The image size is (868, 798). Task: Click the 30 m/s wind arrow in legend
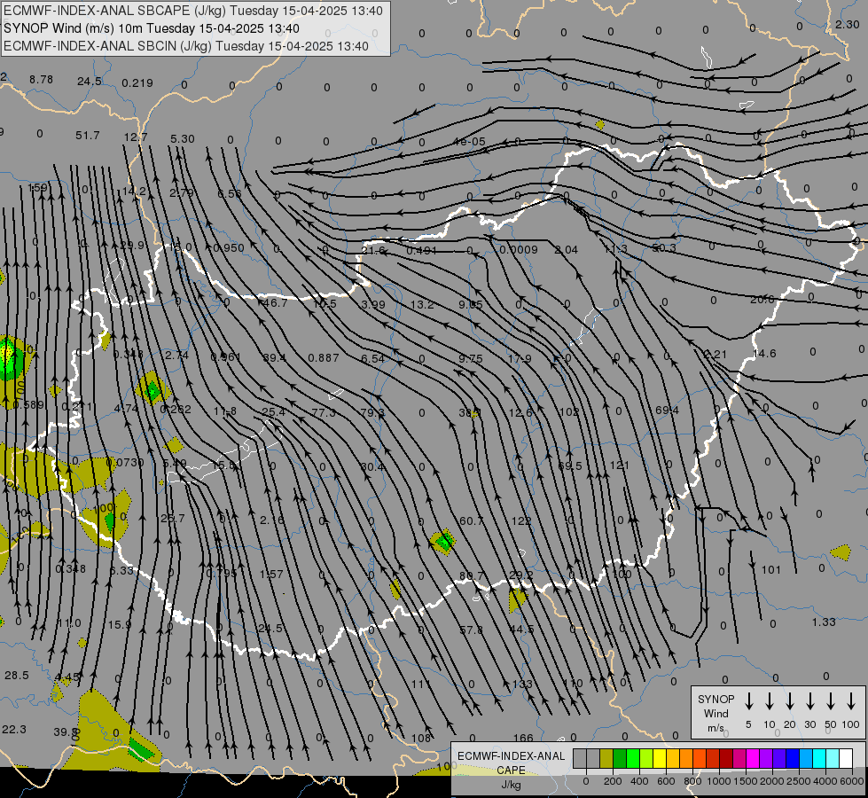(810, 701)
